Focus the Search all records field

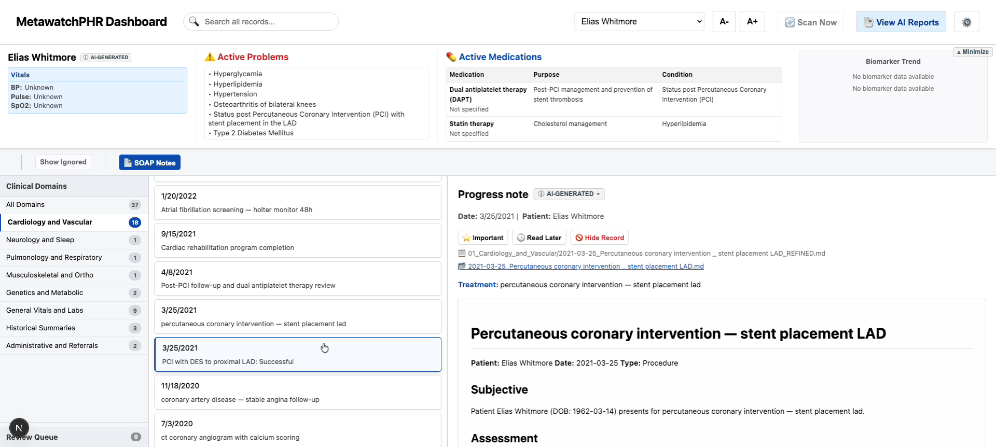tap(261, 22)
